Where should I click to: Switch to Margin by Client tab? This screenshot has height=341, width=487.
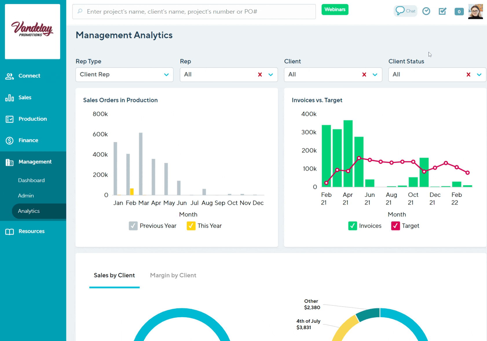[173, 275]
